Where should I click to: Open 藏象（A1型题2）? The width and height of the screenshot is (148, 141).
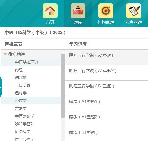[x=85, y=117]
